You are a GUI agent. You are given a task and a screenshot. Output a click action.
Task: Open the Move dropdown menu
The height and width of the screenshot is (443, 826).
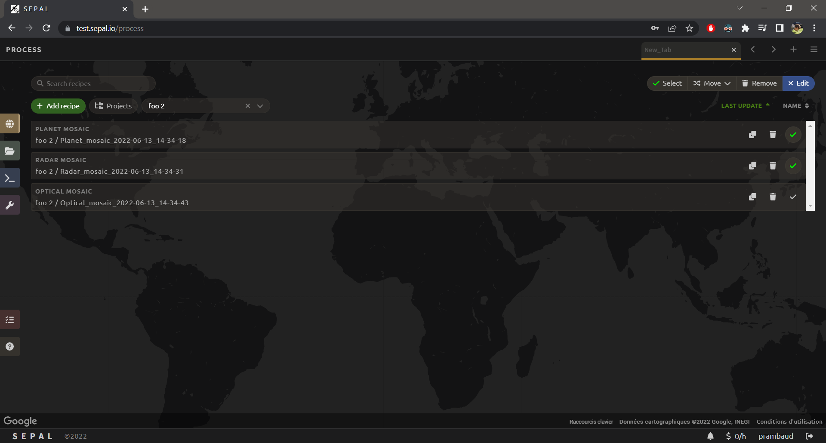pos(712,83)
